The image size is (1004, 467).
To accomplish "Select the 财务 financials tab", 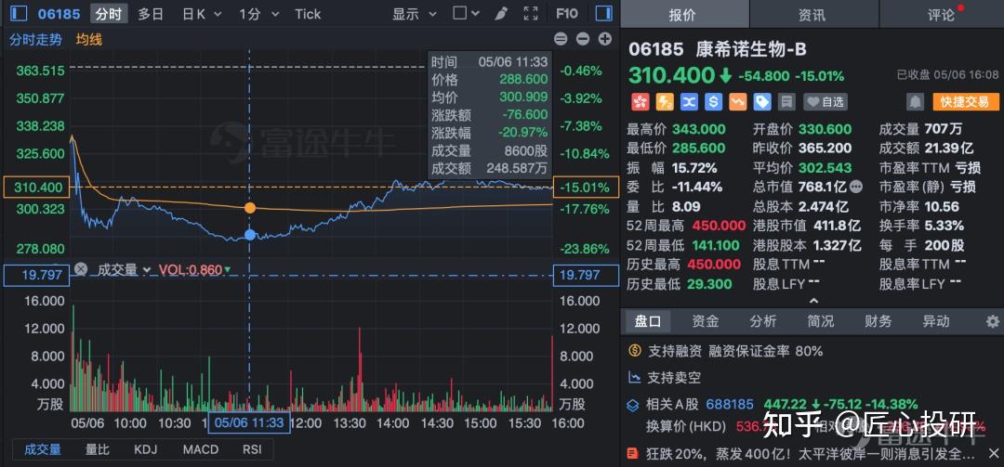I will (878, 321).
